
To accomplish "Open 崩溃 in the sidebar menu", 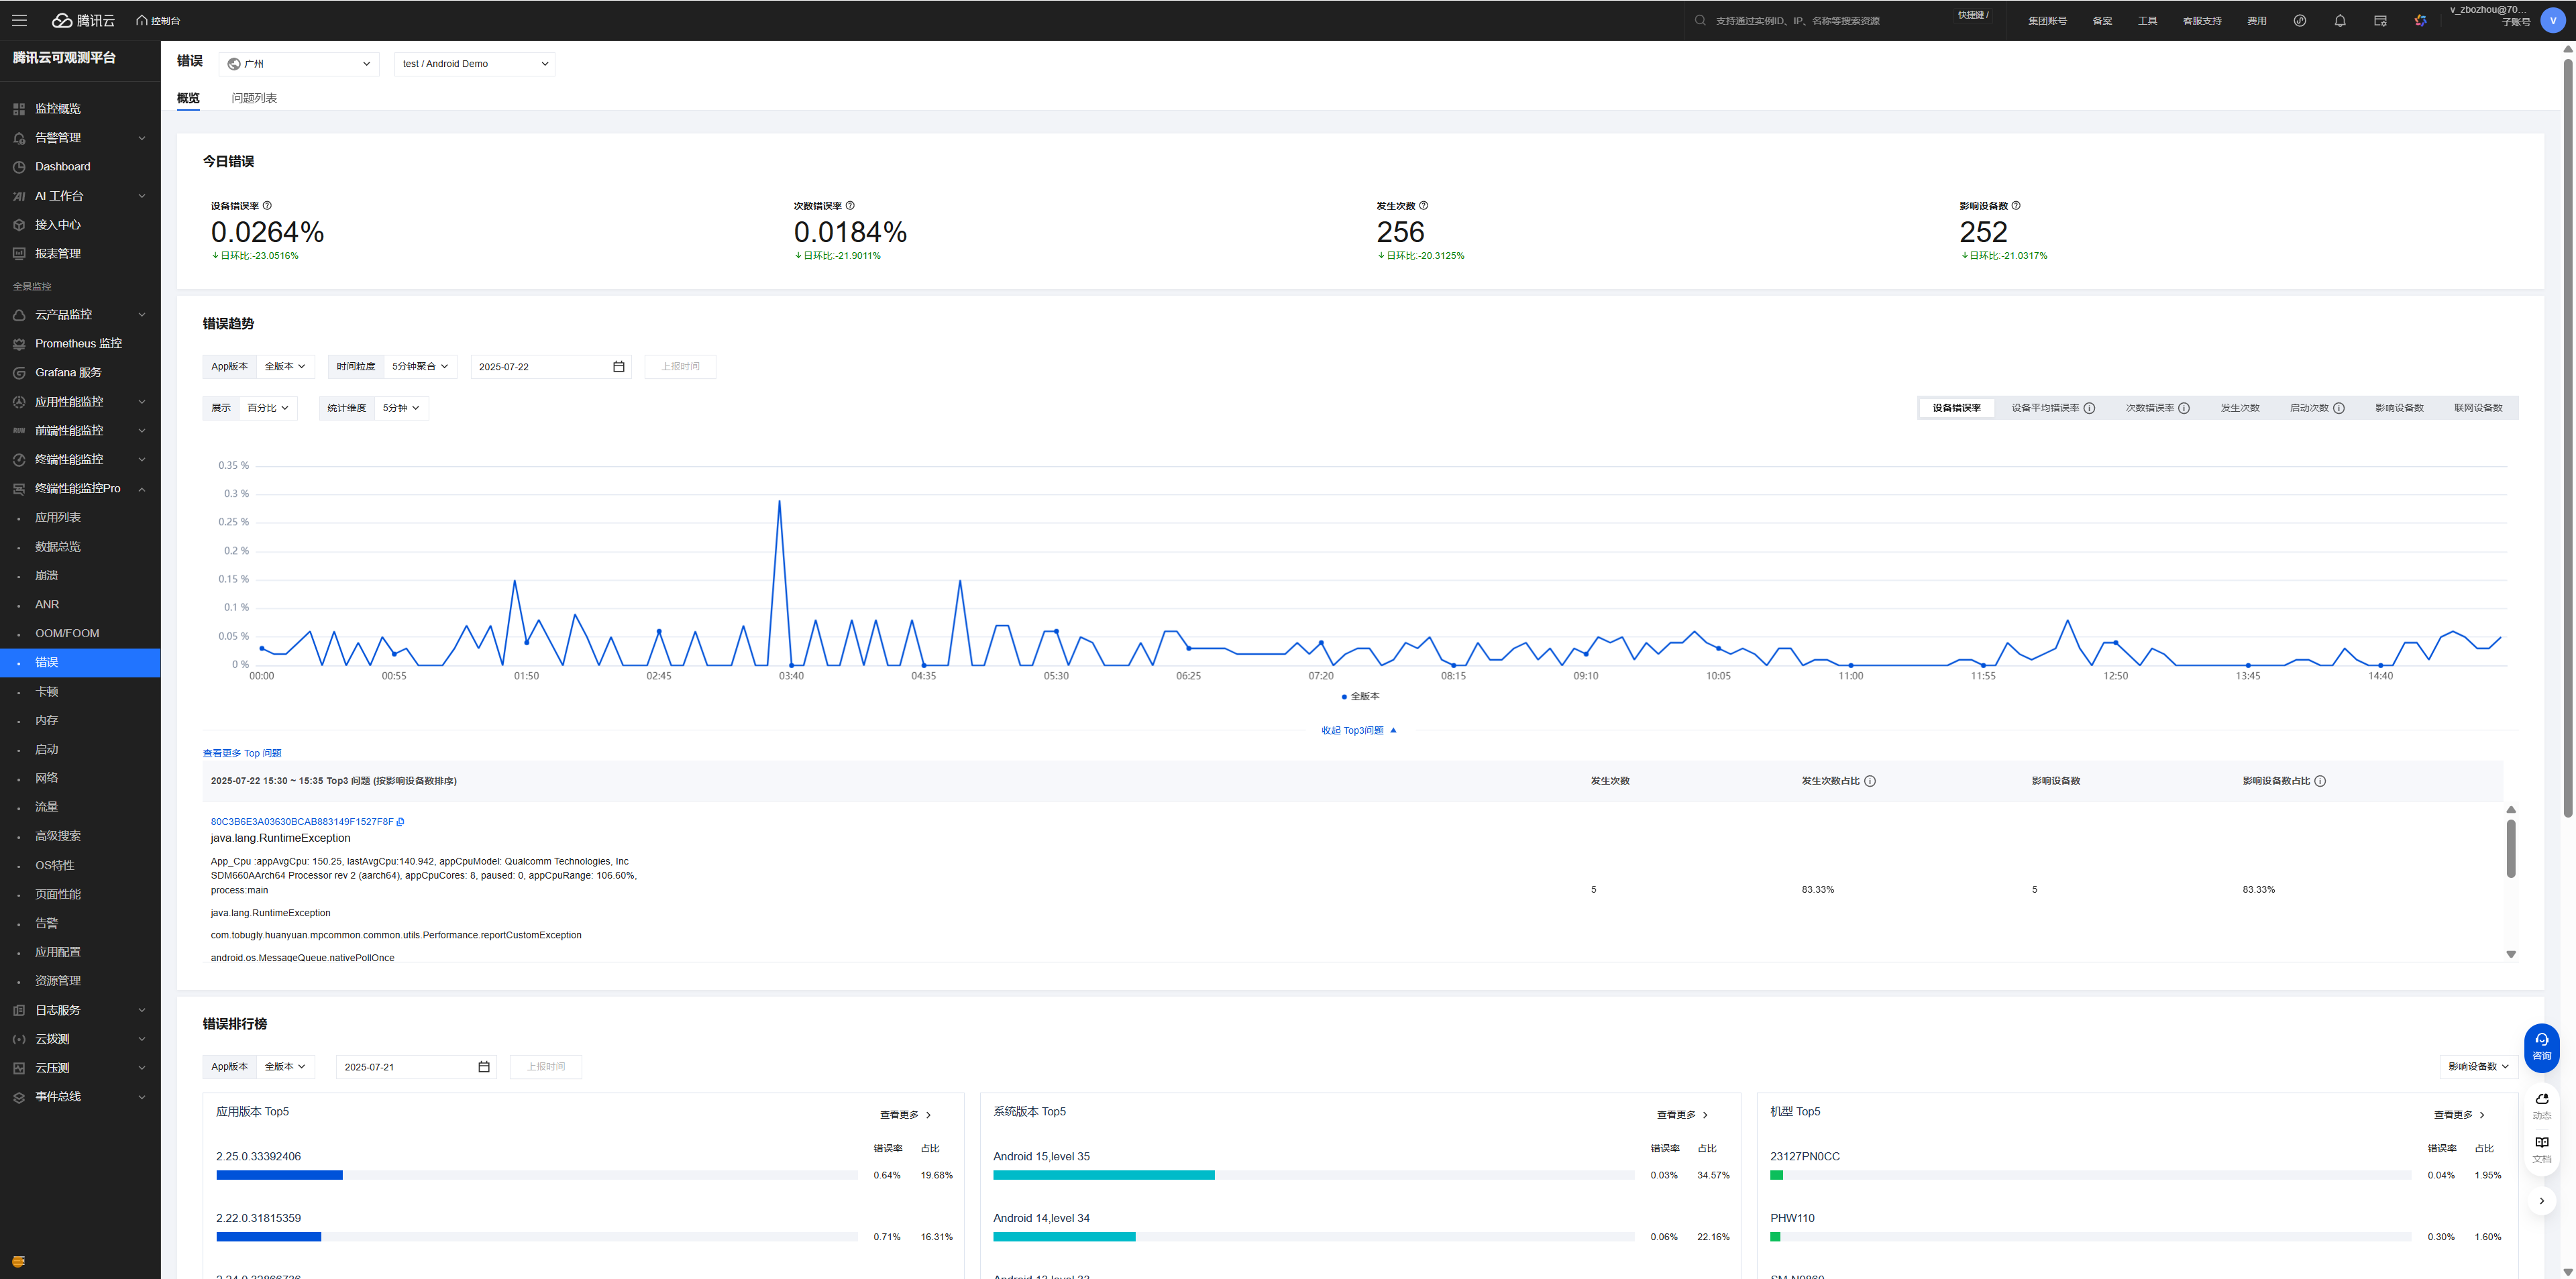I will (47, 576).
